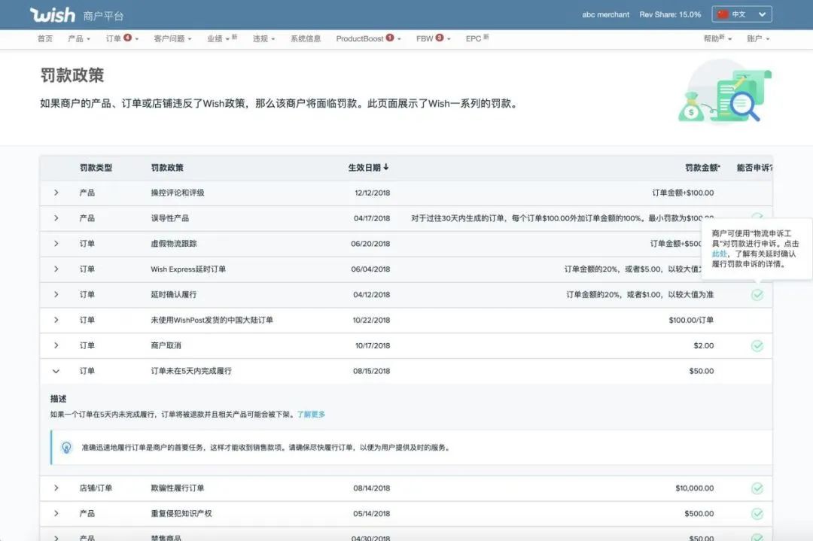Open the EPC menu item
Screen dimensions: 813x541
(x=477, y=39)
